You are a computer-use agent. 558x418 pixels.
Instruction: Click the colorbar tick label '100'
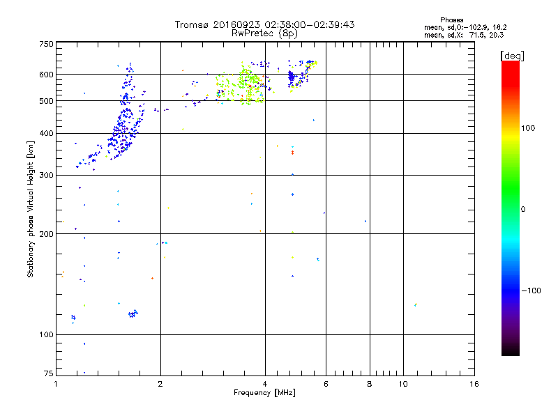click(x=528, y=128)
